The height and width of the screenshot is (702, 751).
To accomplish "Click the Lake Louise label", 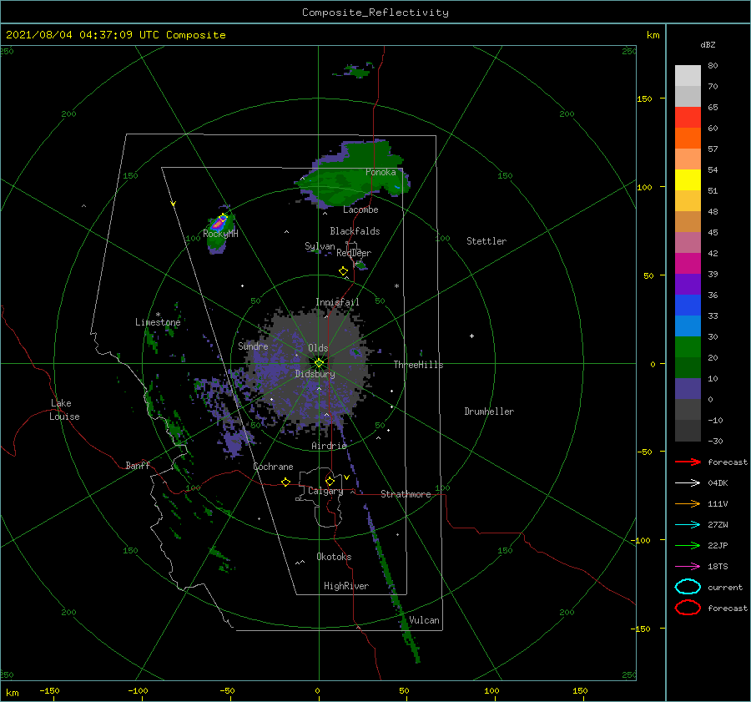I will 64,410.
